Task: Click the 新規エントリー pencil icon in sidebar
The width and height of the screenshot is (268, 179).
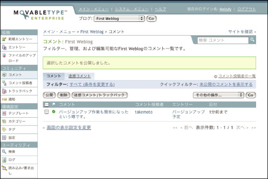Action: pos(4,39)
